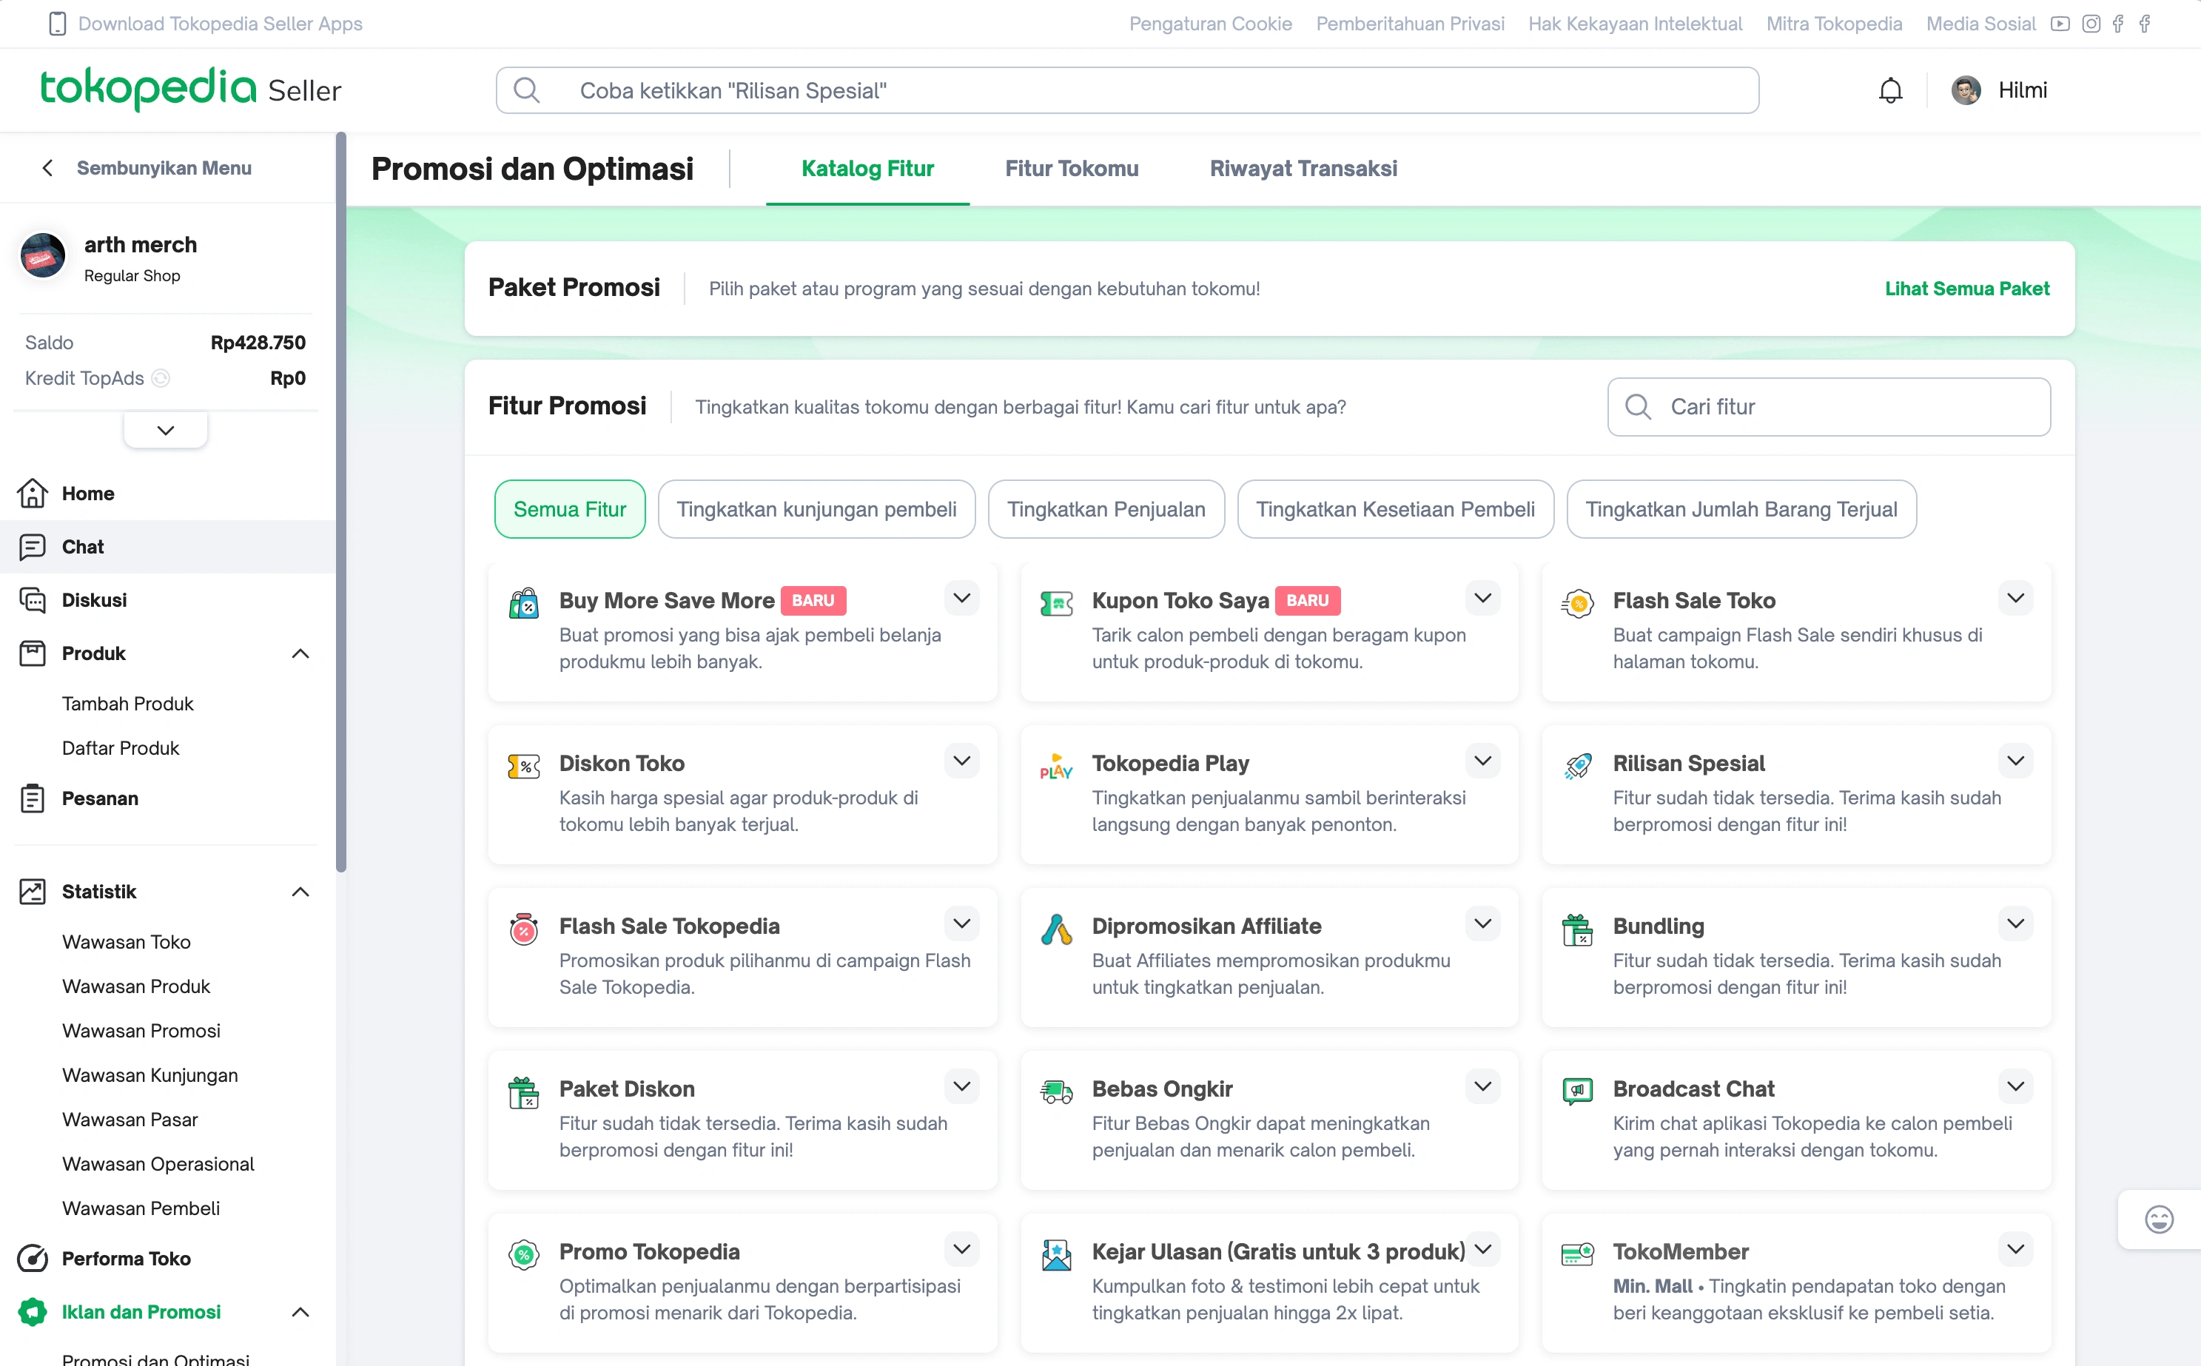The image size is (2201, 1366).
Task: Click the Cari fitur search input field
Action: pyautogui.click(x=1829, y=406)
